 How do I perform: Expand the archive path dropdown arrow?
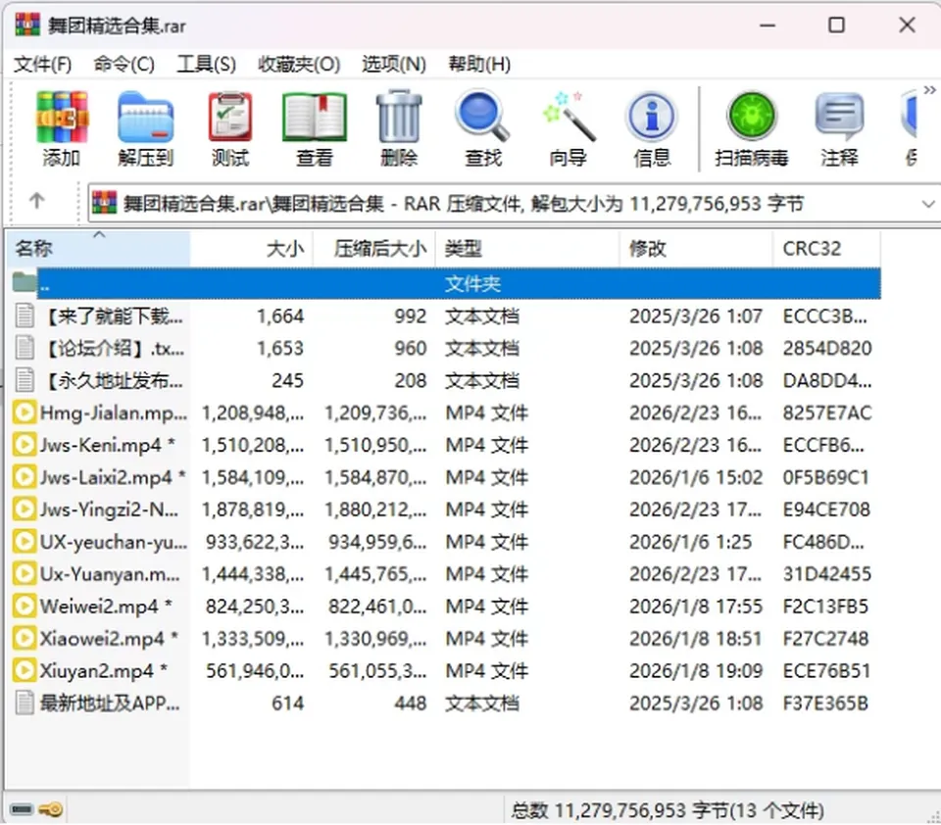(x=928, y=204)
